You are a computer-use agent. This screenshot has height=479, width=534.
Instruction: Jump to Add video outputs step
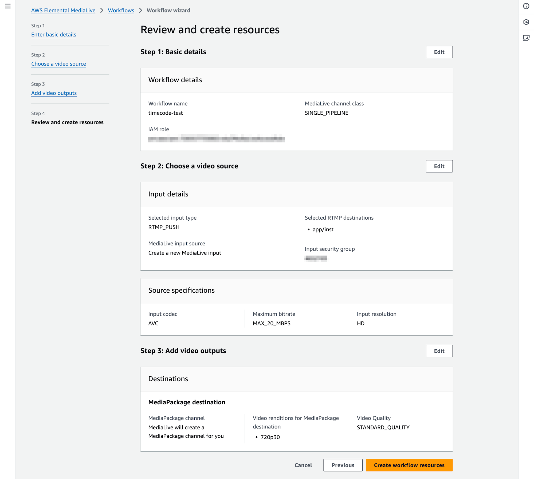click(x=54, y=93)
